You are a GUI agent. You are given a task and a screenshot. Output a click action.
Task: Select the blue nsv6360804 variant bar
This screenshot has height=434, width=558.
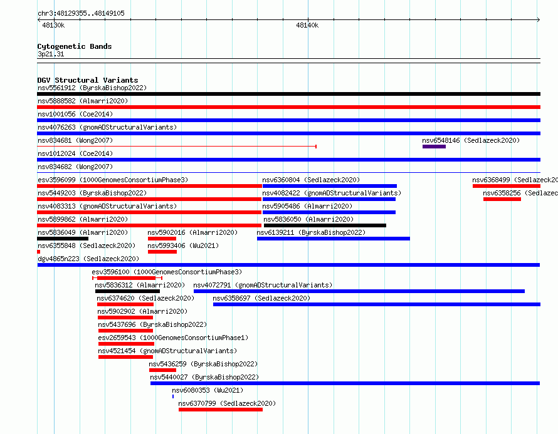coord(330,186)
